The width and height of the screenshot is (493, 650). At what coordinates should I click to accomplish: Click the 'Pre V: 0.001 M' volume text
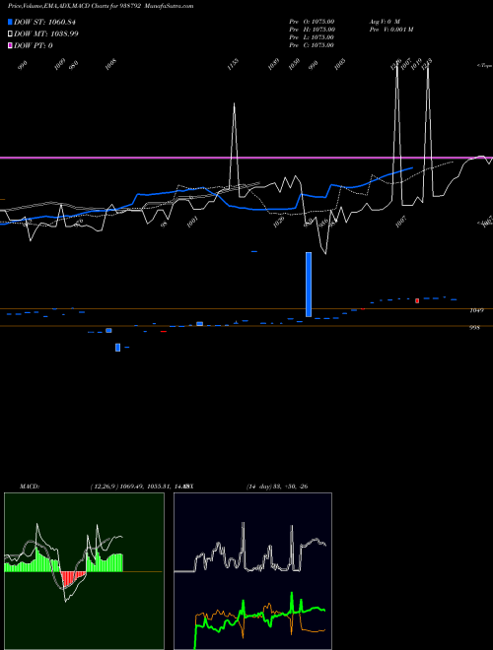390,30
